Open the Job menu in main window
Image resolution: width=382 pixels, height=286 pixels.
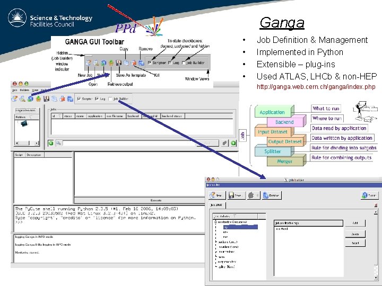[15, 90]
